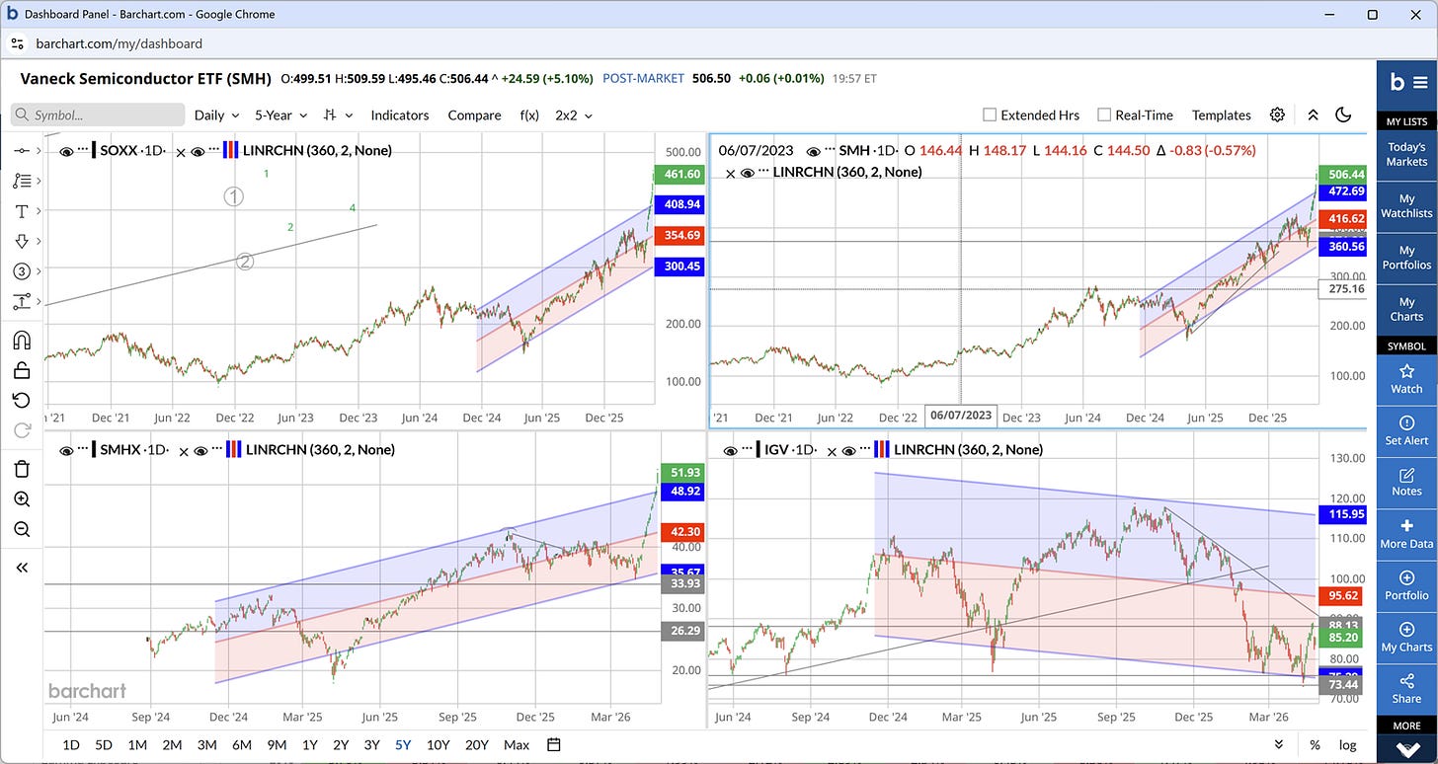
Task: Zoom out of the chart
Action: (22, 529)
